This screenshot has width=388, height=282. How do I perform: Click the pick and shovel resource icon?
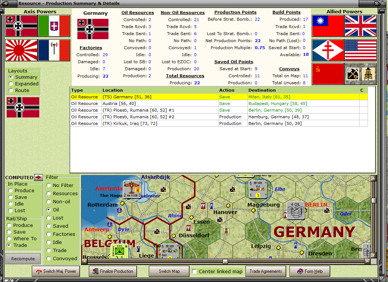pos(352,74)
